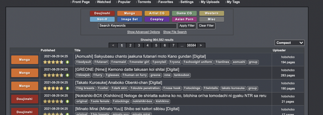The image size is (323, 115).
Task: Open the Torrents page
Action: 144,2
